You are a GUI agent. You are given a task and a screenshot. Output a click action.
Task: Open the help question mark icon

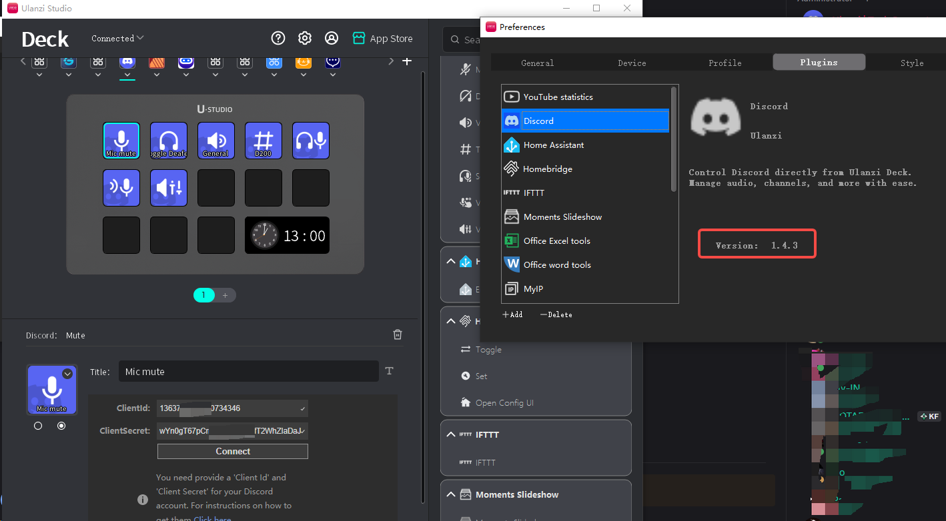click(278, 39)
